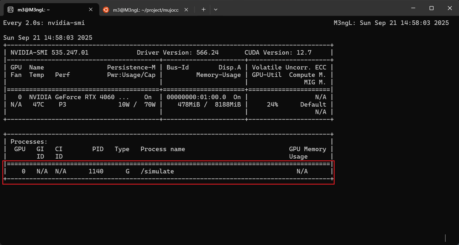Click the CUDA Version 12.7 text

[x=278, y=52]
